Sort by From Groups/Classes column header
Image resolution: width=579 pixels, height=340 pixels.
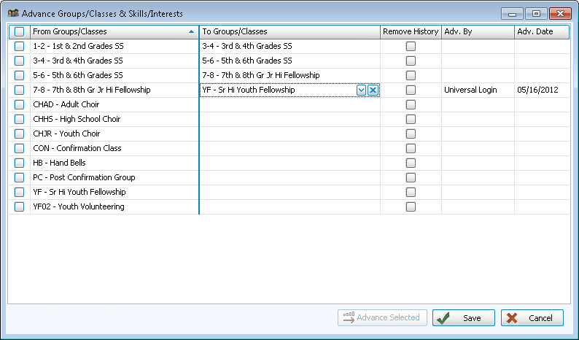[109, 32]
